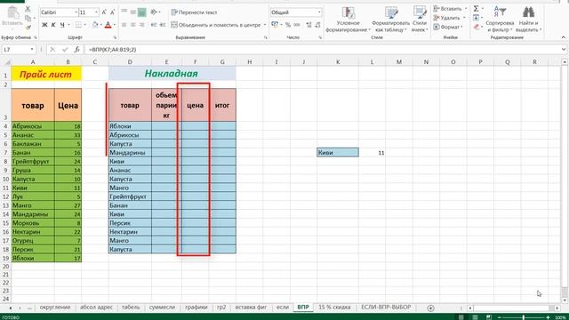Viewport: 569px width, 320px height.
Task: Open the 'Общий' number format dropdown
Action: pos(319,12)
